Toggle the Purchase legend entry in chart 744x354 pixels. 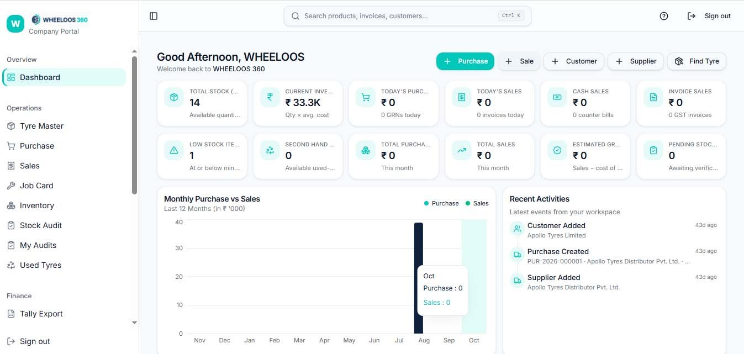click(x=441, y=203)
